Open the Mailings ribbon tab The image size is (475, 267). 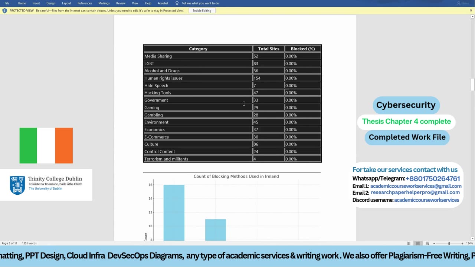point(104,3)
